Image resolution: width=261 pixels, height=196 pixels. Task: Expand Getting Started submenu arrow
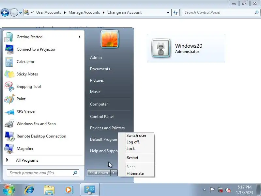tap(80, 37)
